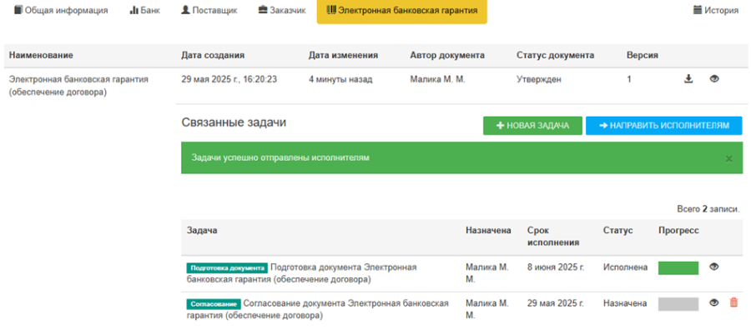Switch to the Общая информация tab
This screenshot has height=335, width=751.
[x=61, y=11]
